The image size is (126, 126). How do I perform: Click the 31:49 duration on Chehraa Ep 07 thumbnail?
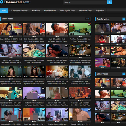tap(88, 55)
